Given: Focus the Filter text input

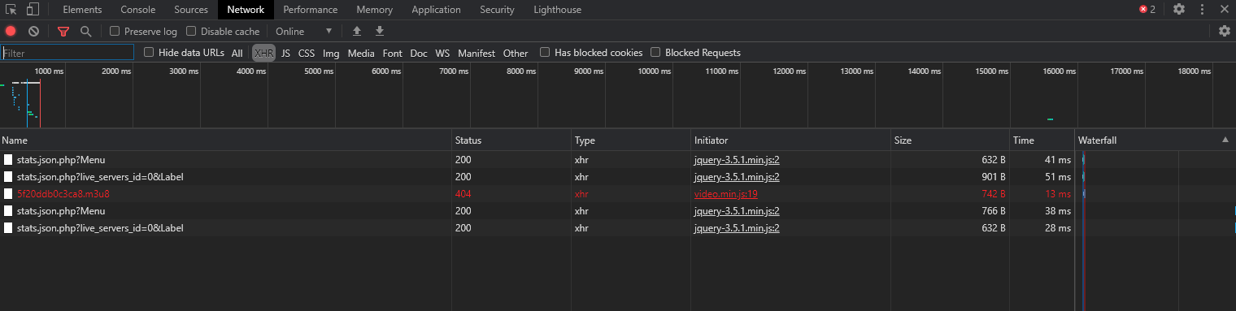Looking at the screenshot, I should pyautogui.click(x=67, y=53).
